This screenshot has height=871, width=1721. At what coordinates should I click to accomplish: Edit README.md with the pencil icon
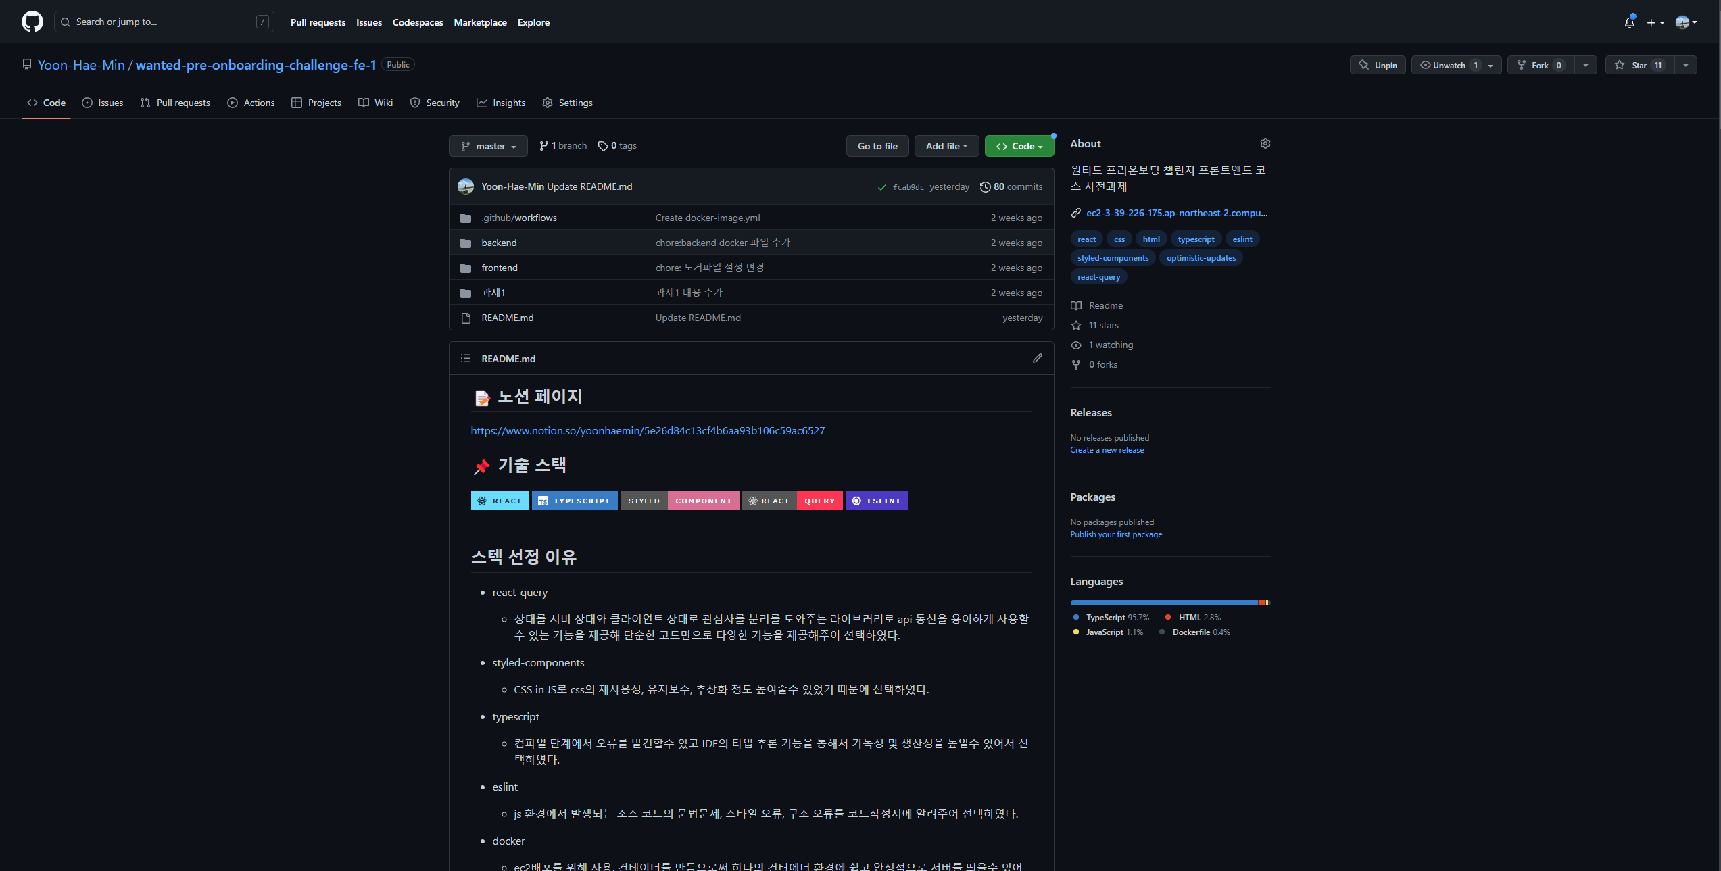click(x=1037, y=358)
